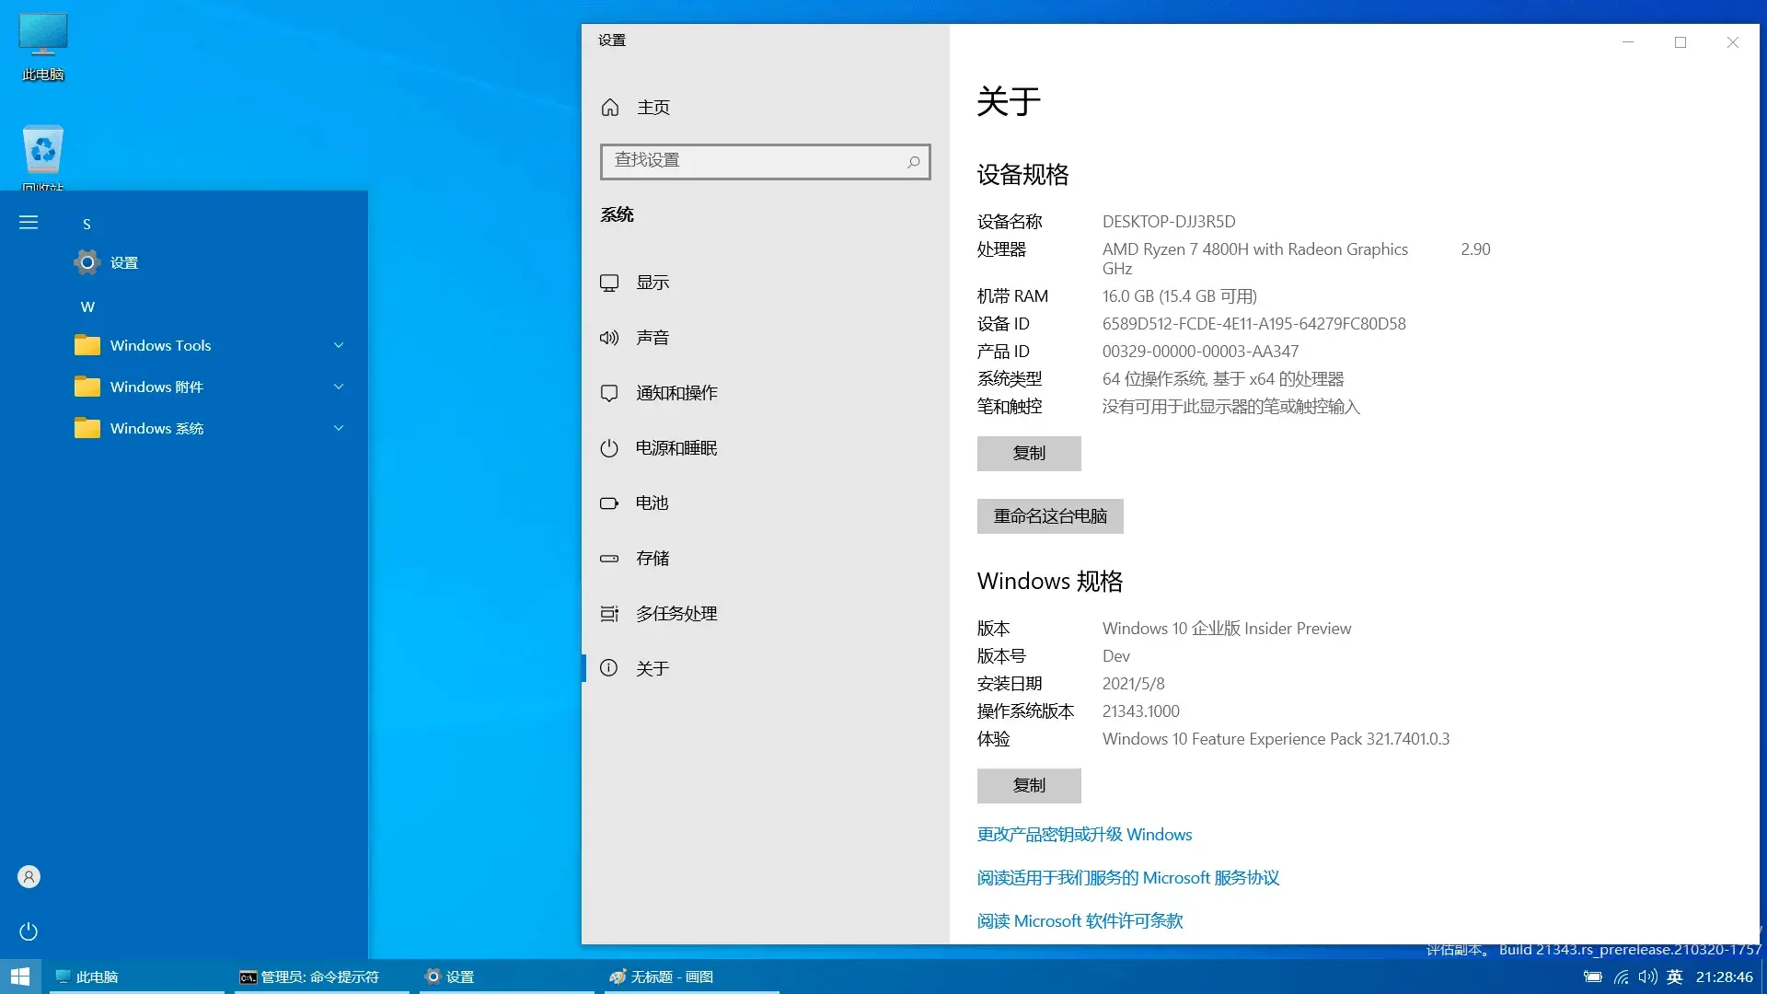Viewport: 1767px width, 994px height.
Task: Click the clock 21:28:46 in taskbar
Action: [x=1725, y=977]
